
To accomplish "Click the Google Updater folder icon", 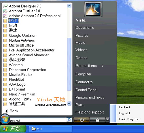I will coord(5,36).
